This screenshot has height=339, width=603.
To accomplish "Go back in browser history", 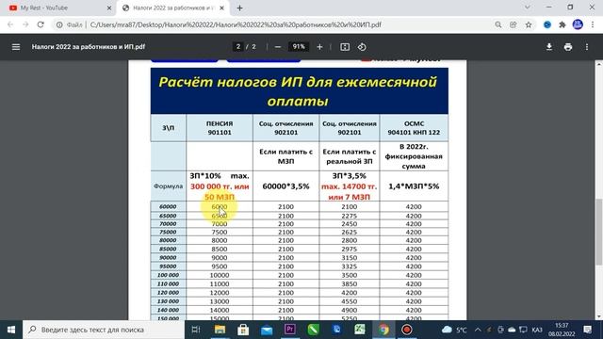I will point(10,24).
